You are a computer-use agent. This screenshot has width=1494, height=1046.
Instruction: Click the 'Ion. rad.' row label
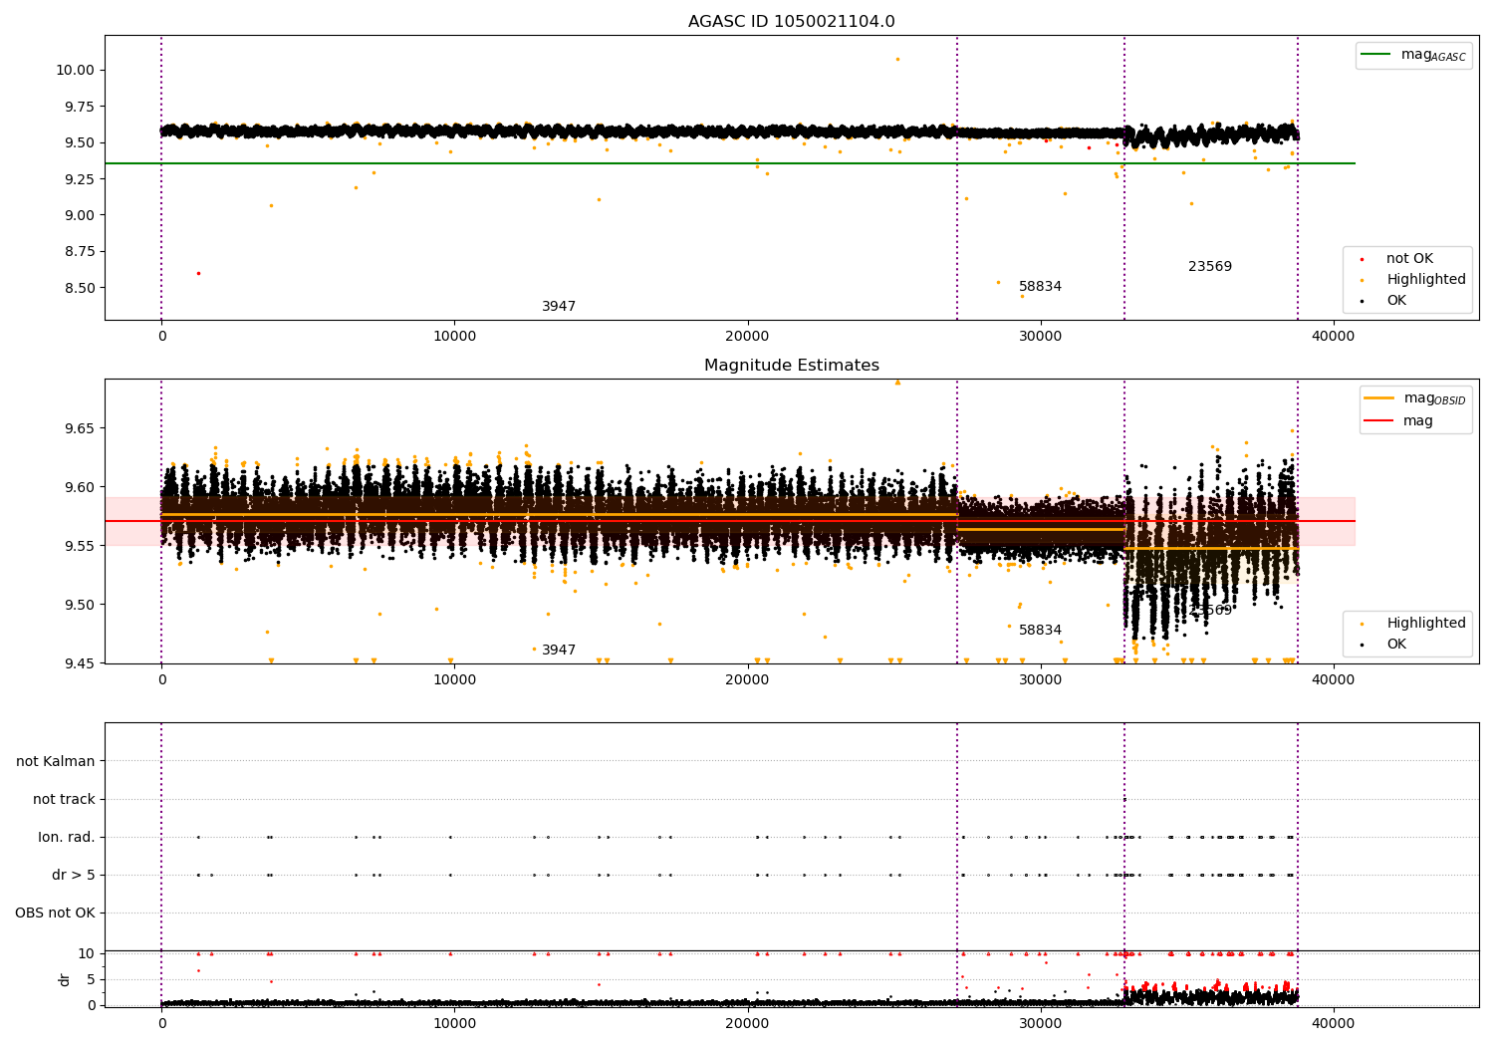pyautogui.click(x=67, y=838)
